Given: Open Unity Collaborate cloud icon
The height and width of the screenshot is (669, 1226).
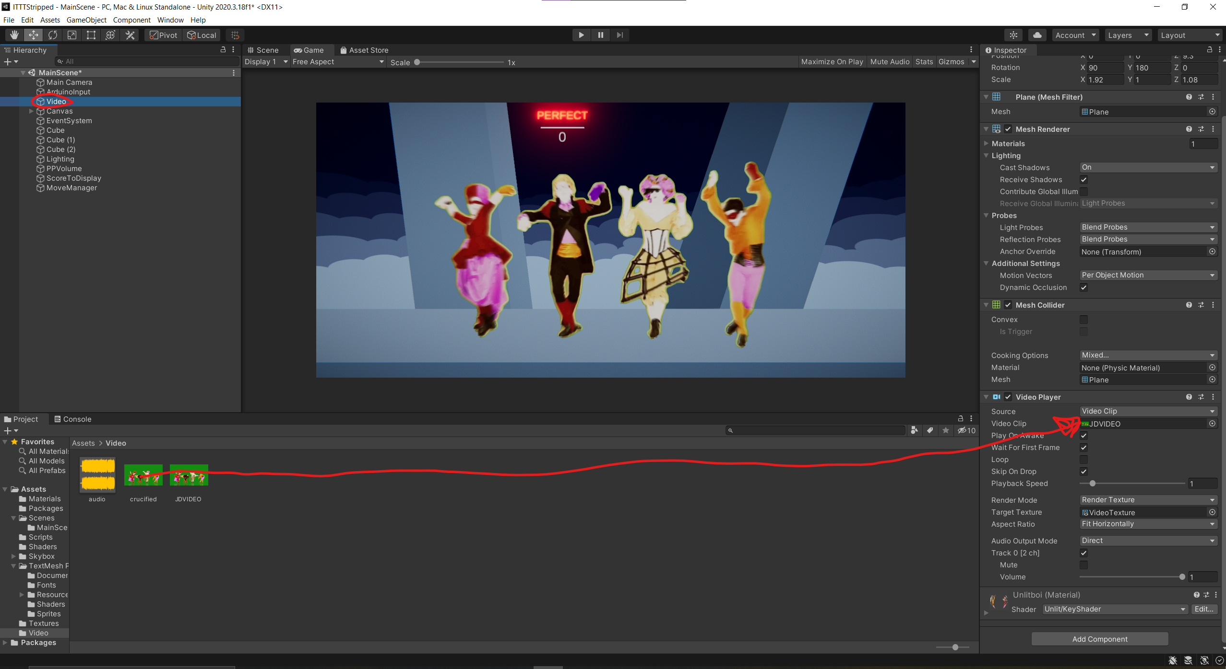Looking at the screenshot, I should click(x=1036, y=35).
